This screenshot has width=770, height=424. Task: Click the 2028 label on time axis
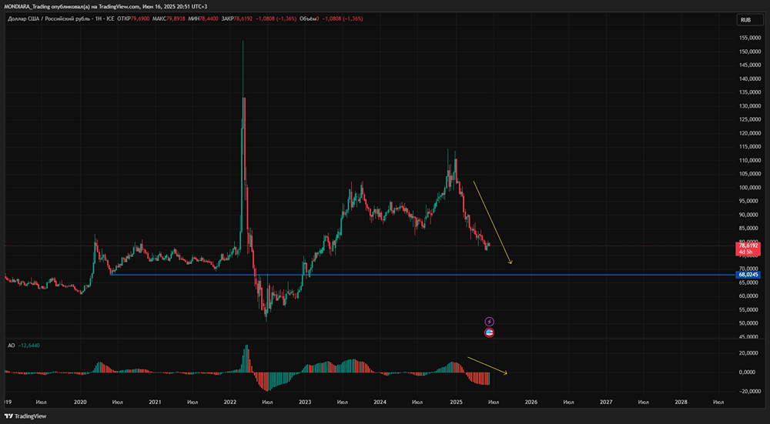pos(681,402)
